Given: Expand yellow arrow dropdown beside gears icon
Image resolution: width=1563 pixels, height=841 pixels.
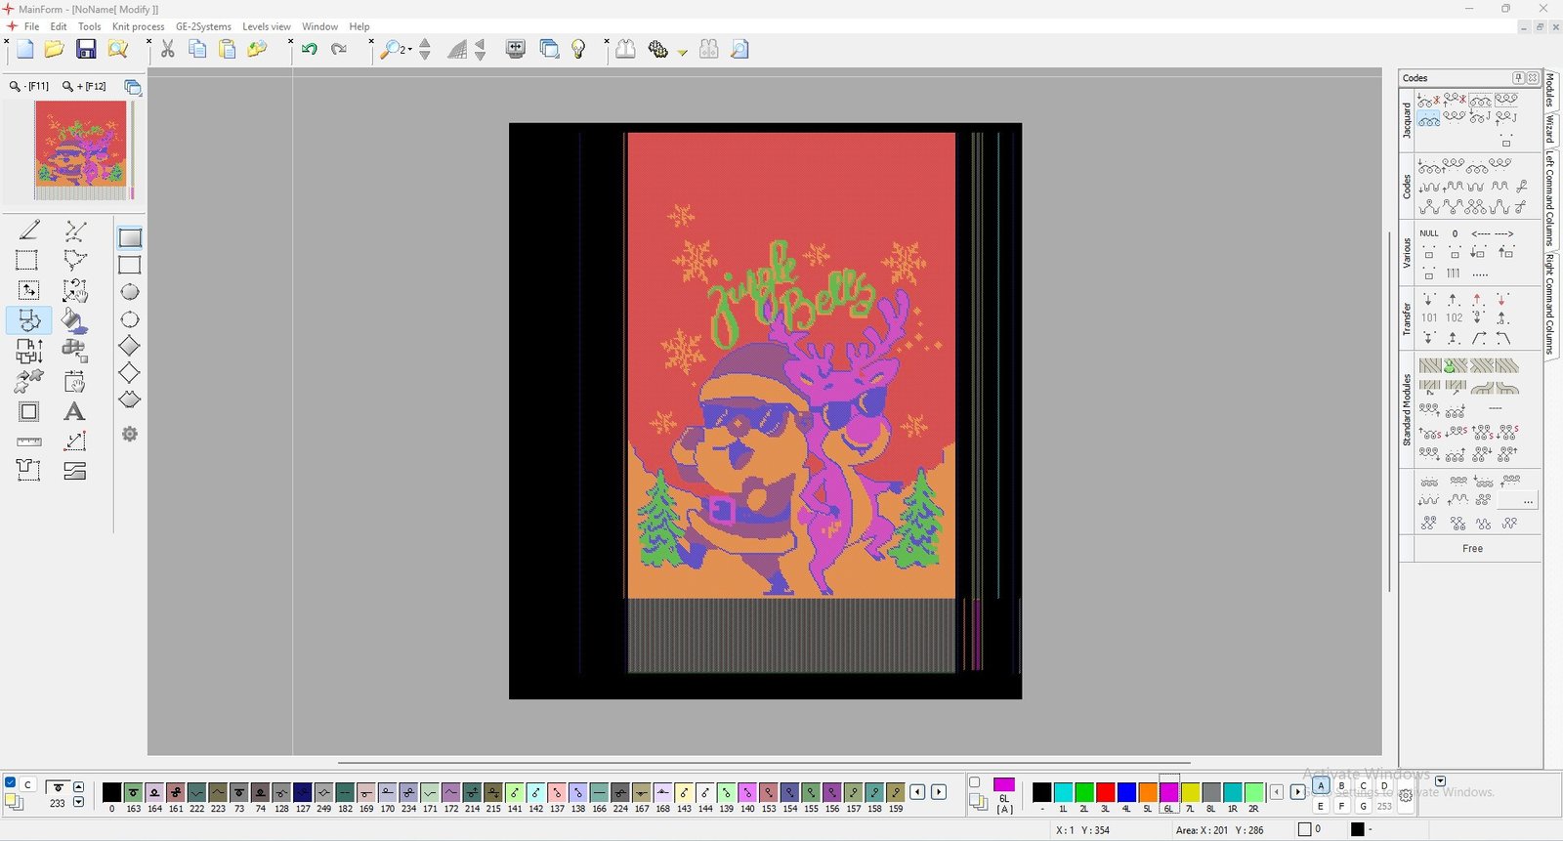Looking at the screenshot, I should point(683,52).
